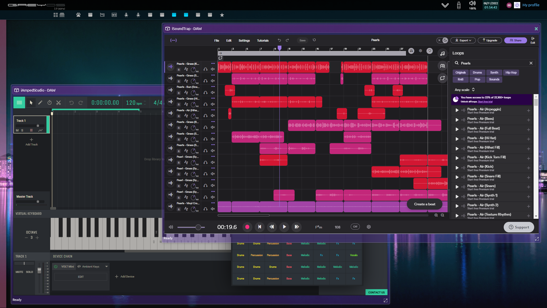The image size is (547, 308).
Task: Click the metronome timer icon in iAmpedStudio
Action: 49,103
